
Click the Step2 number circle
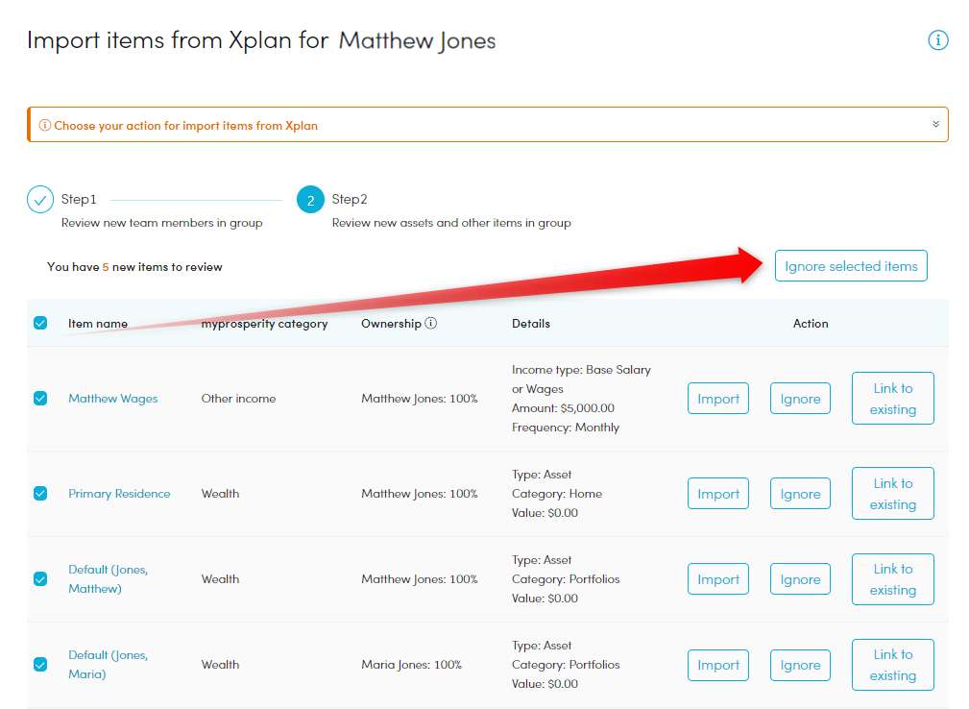click(310, 200)
